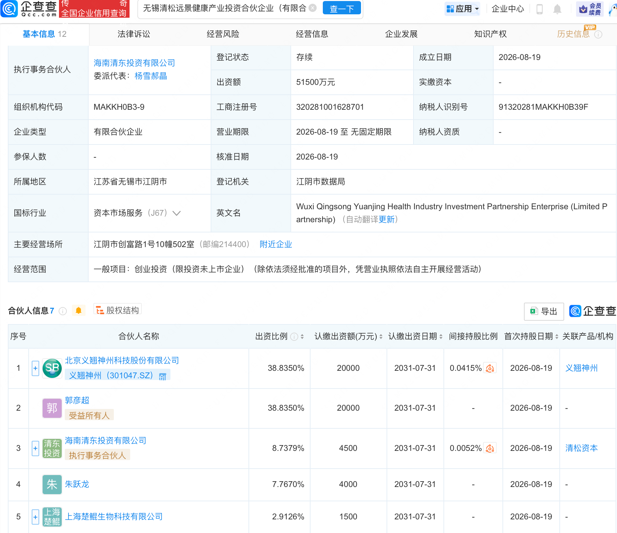This screenshot has height=533, width=617.
Task: Open 企业中心 in the header
Action: [x=508, y=9]
